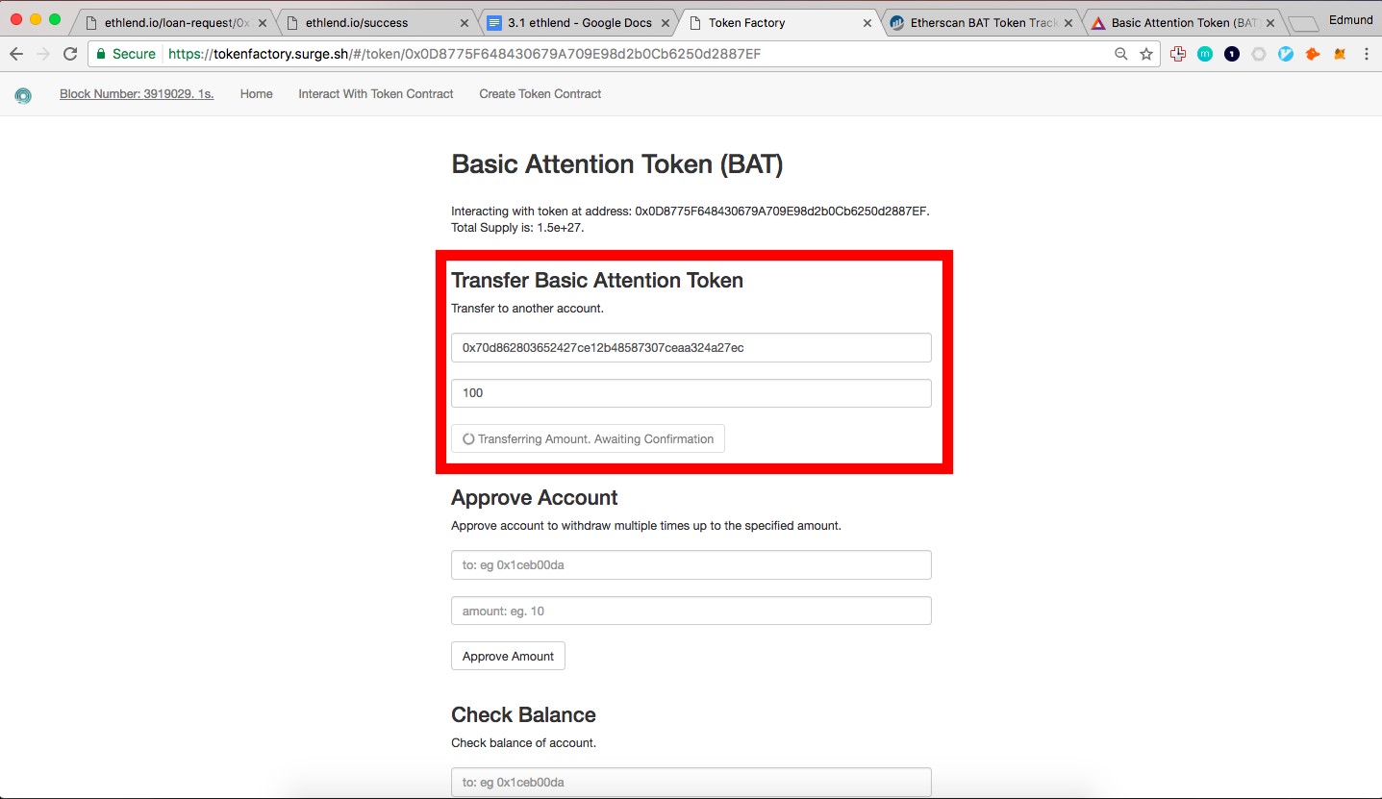Click the 'Interacting with token at address' text
Screen dimensions: 1382x799
click(691, 211)
